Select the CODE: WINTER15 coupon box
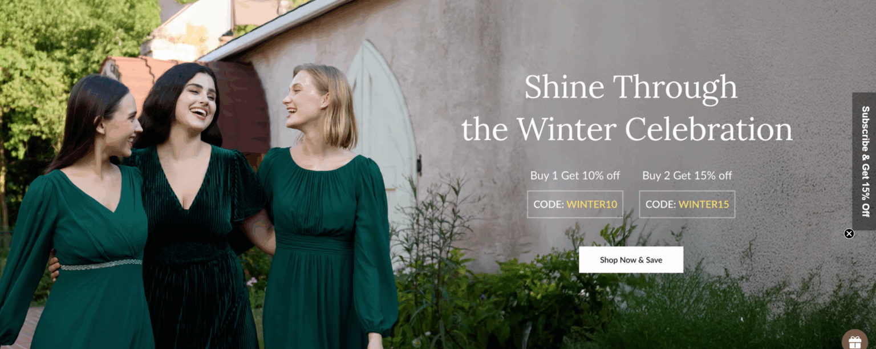Screen dimensions: 876x349 [x=687, y=204]
